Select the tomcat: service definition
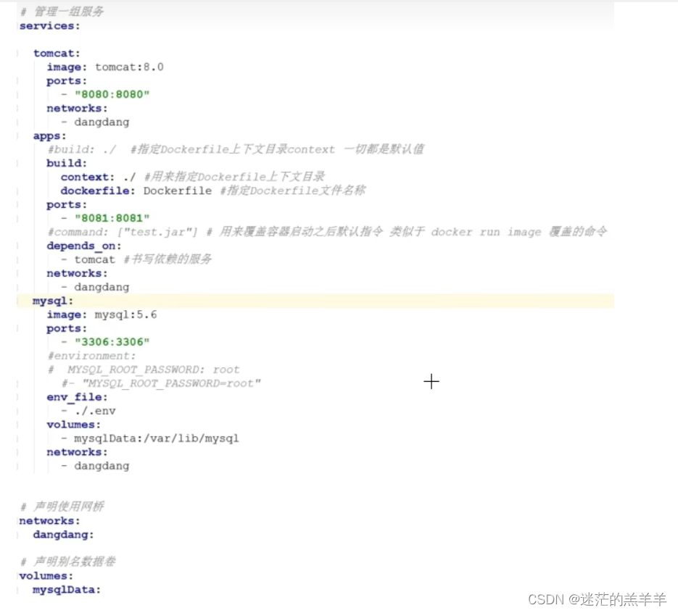678x613 pixels. point(55,53)
